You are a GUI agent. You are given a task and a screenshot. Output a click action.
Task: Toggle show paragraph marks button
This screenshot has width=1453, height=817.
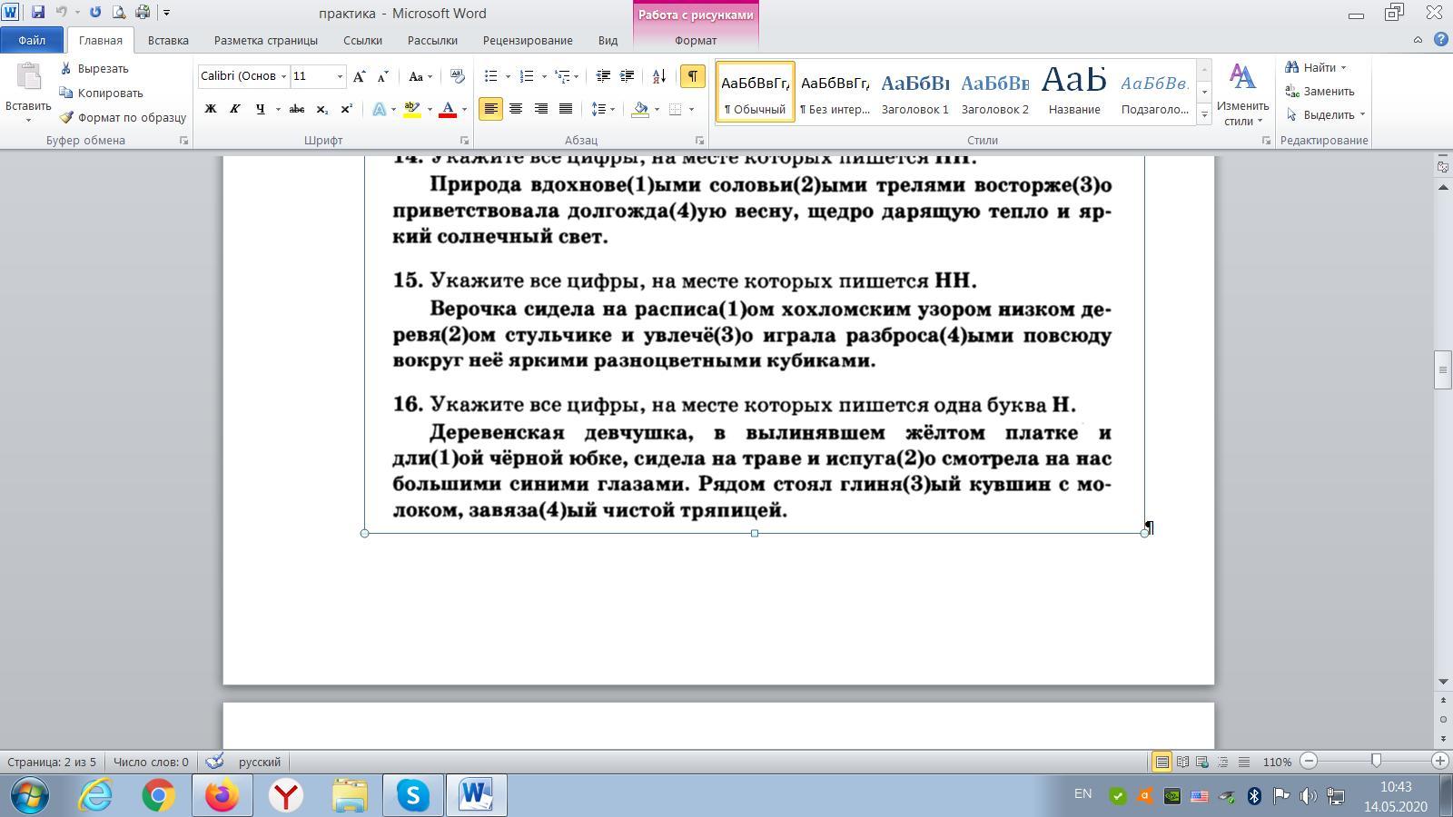coord(692,76)
